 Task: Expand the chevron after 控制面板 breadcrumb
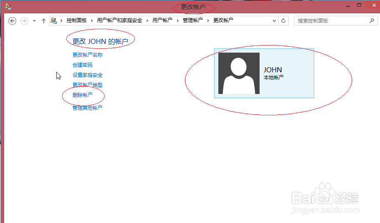pos(92,20)
